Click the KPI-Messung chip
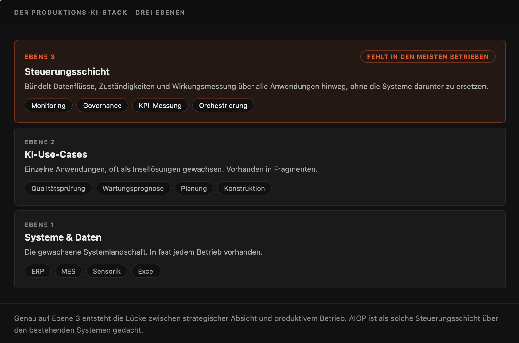 tap(160, 105)
